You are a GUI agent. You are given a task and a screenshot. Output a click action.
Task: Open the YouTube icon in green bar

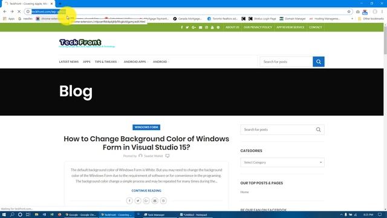(212, 27)
